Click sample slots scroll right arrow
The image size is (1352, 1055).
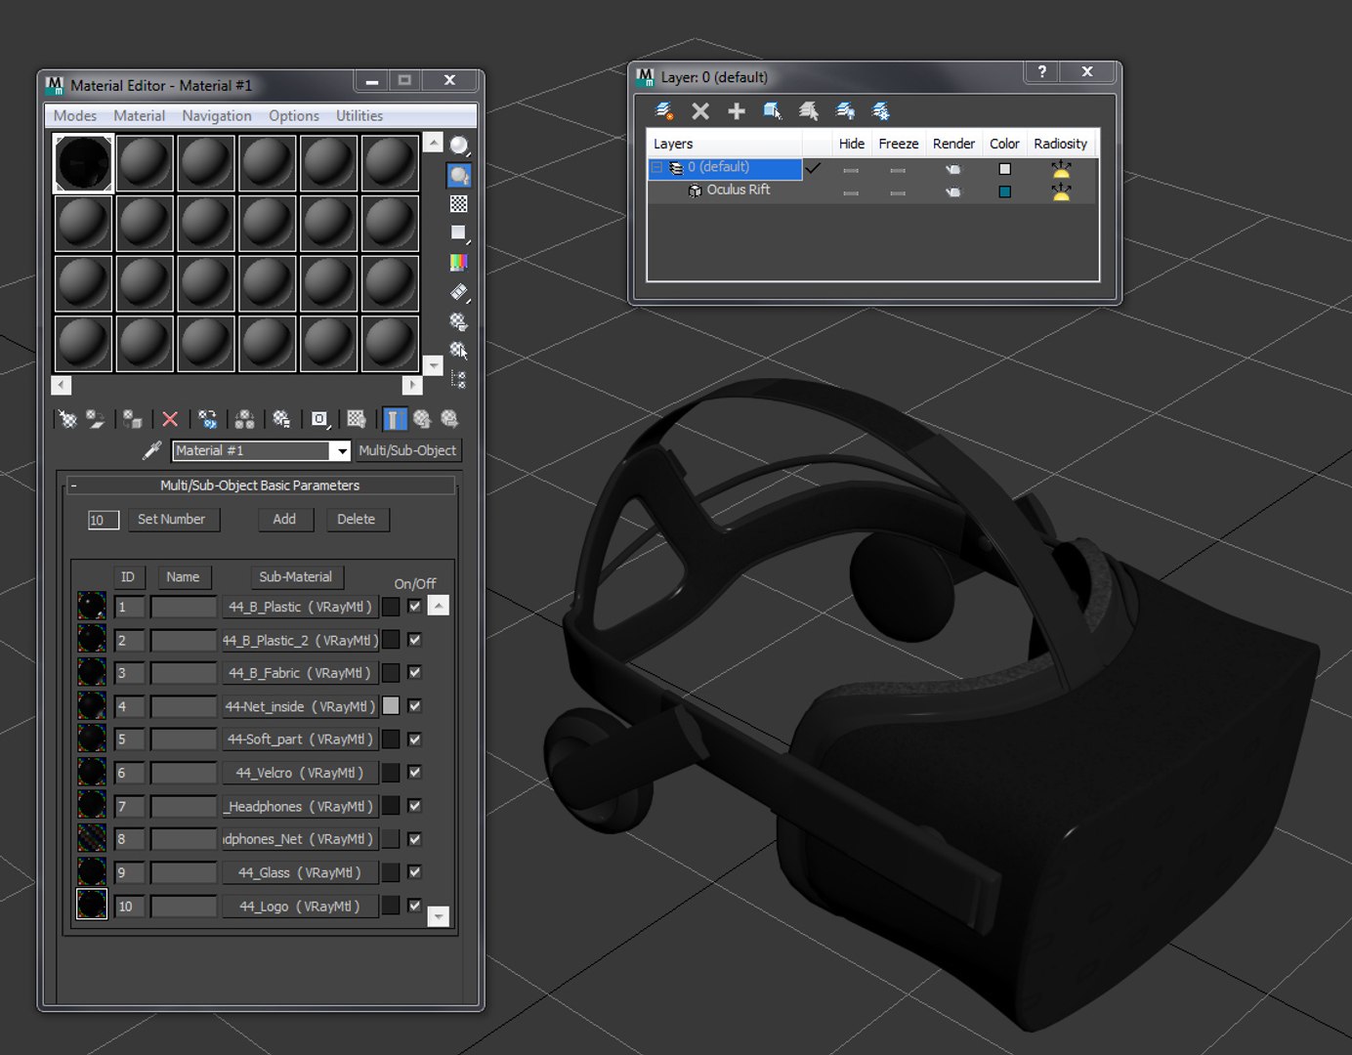412,385
